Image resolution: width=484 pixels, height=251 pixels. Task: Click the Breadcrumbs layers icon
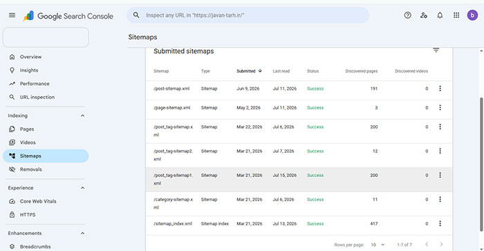(x=12, y=246)
